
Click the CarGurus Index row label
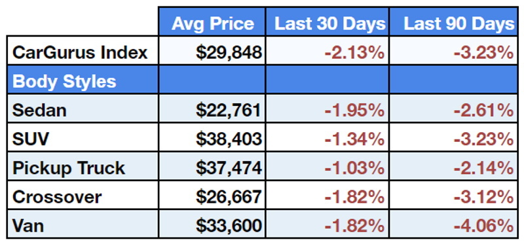[x=79, y=52]
